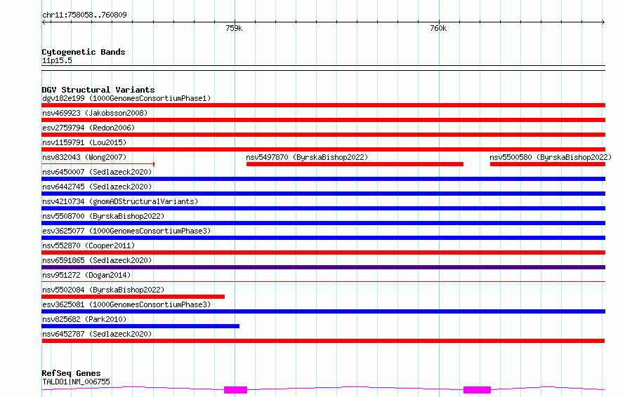Click the blue bar under nsv6442745
Viewport: 625px width, 397px height.
(x=323, y=194)
